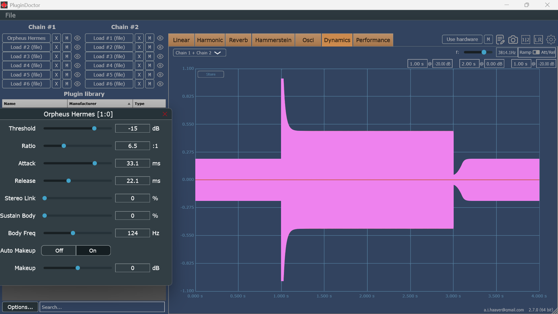This screenshot has height=314, width=558.
Task: Sort plugin library by Type column
Action: (149, 104)
